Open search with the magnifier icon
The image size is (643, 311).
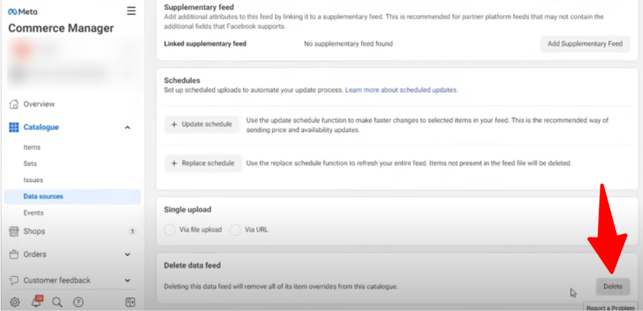pyautogui.click(x=57, y=302)
